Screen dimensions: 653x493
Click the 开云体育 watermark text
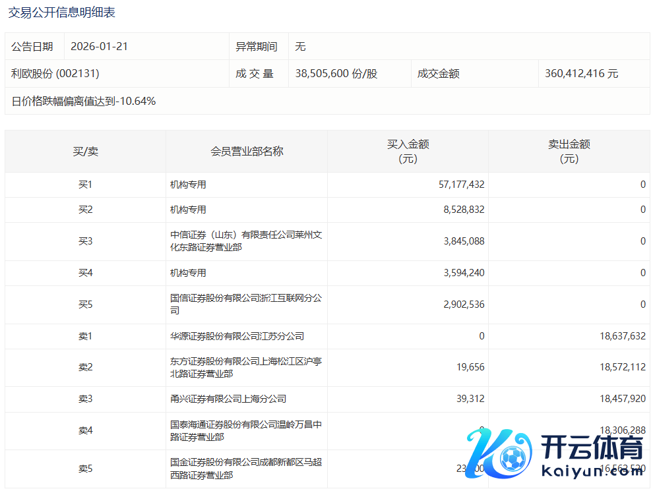tap(591, 449)
